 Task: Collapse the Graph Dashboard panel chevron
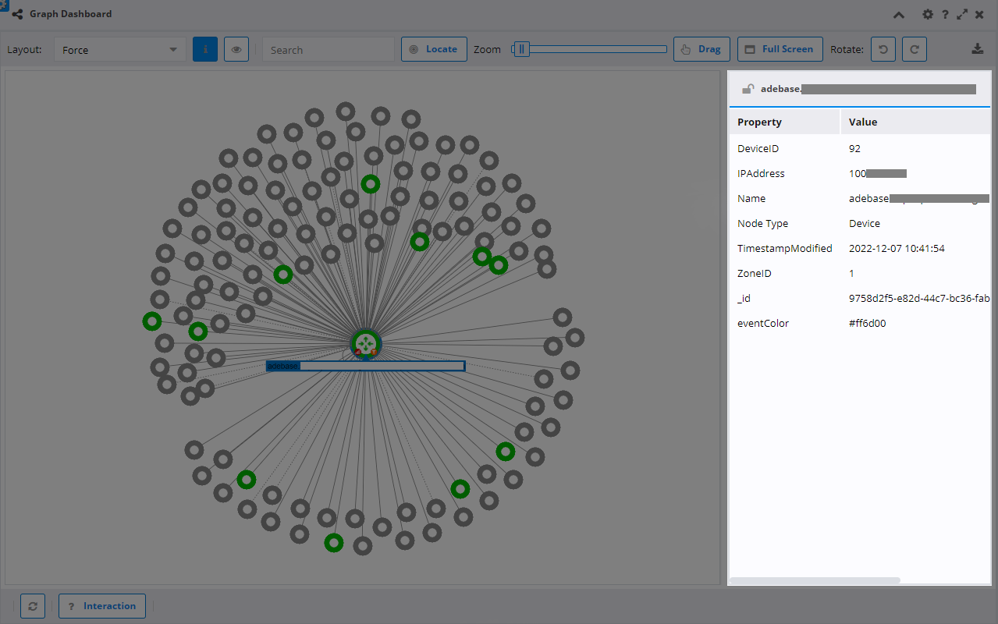tap(899, 14)
